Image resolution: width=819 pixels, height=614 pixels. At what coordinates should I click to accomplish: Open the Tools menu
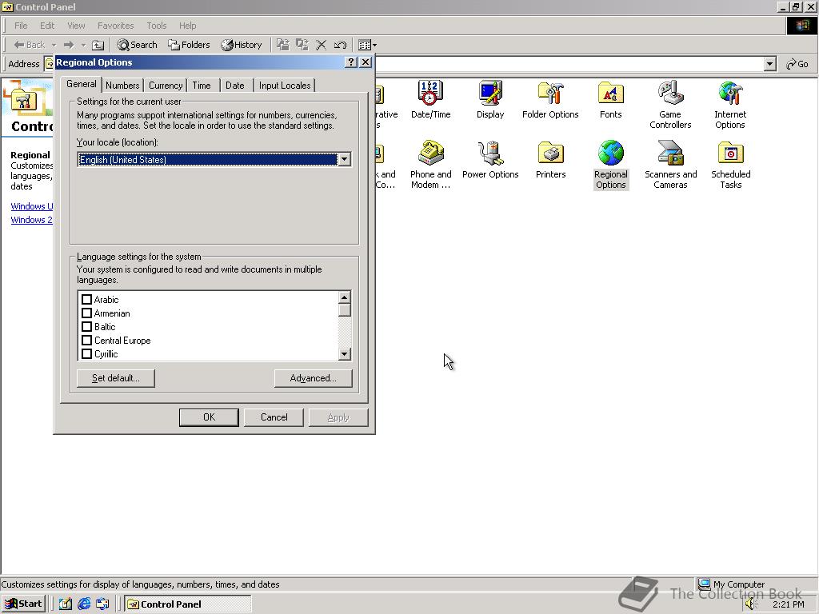156,26
